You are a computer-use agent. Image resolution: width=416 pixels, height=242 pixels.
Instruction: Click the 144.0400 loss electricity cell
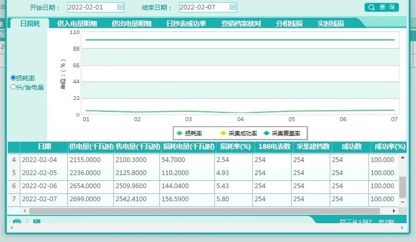[187, 186]
